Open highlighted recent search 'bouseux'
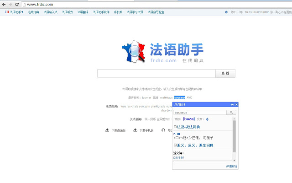 179,97
